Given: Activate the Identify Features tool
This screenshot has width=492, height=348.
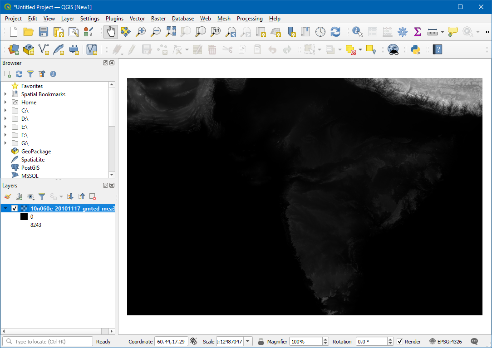Looking at the screenshot, I should (x=358, y=32).
